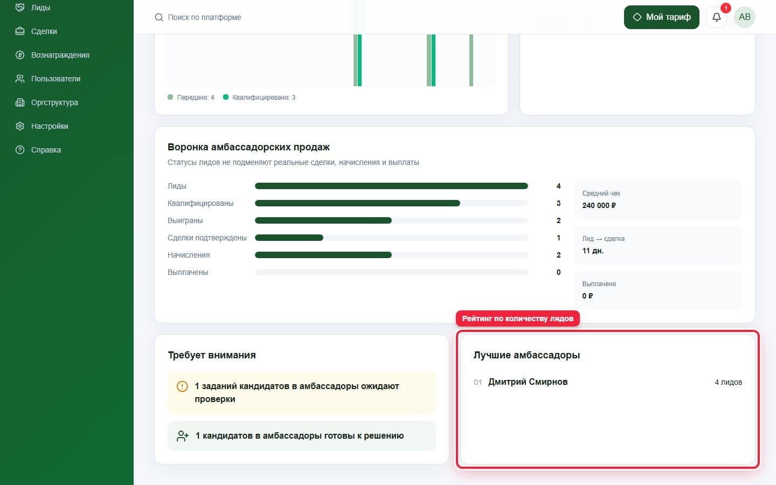The width and height of the screenshot is (776, 485).
Task: Click the Выигранные funnel progress bar
Action: pyautogui.click(x=391, y=220)
